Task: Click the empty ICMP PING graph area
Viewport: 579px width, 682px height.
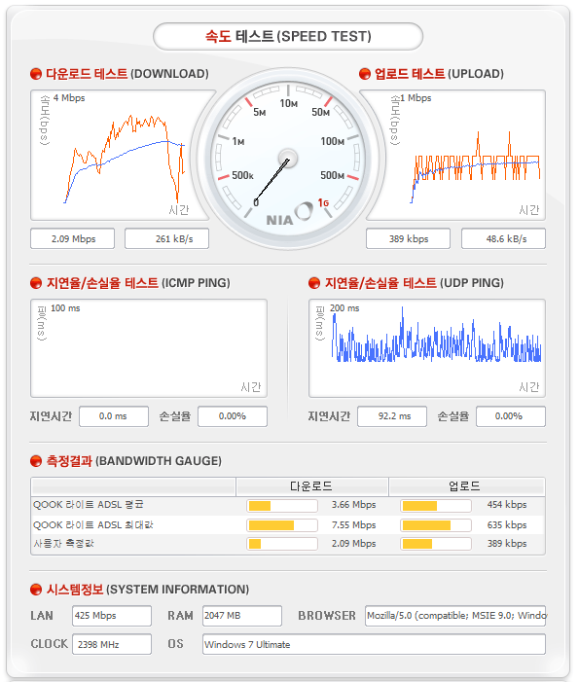Action: pos(149,348)
